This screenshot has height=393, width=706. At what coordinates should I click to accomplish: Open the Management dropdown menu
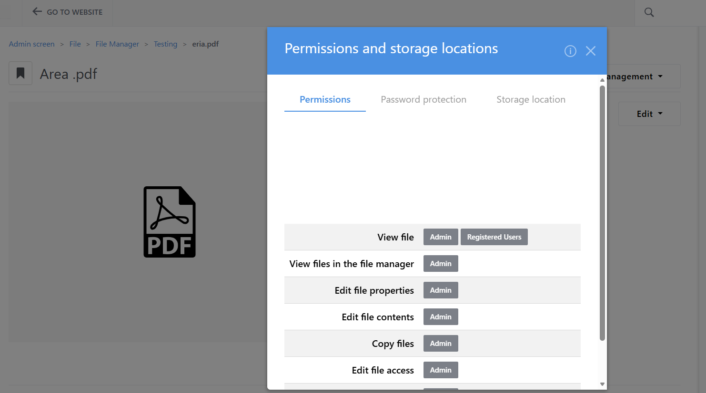pos(643,77)
